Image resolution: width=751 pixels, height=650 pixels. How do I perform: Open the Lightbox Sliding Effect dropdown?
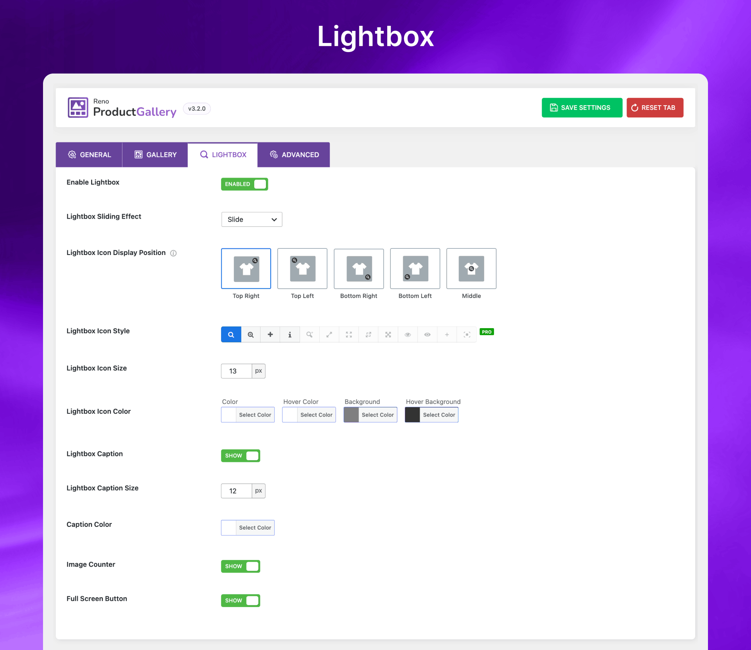[x=252, y=219]
